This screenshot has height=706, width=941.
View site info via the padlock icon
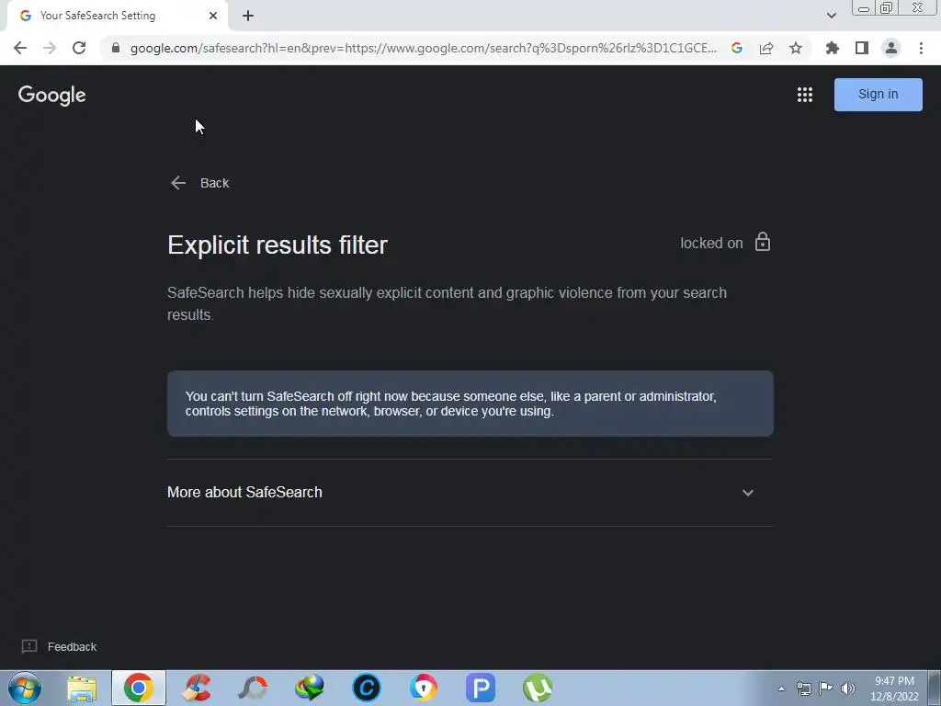coord(116,48)
